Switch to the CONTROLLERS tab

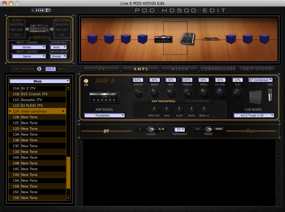[218, 69]
